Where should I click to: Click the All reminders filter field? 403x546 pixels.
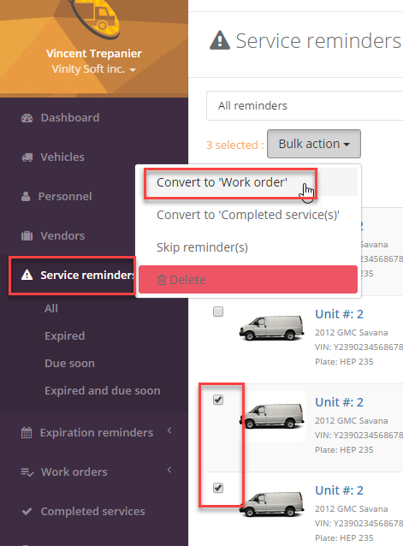click(305, 106)
